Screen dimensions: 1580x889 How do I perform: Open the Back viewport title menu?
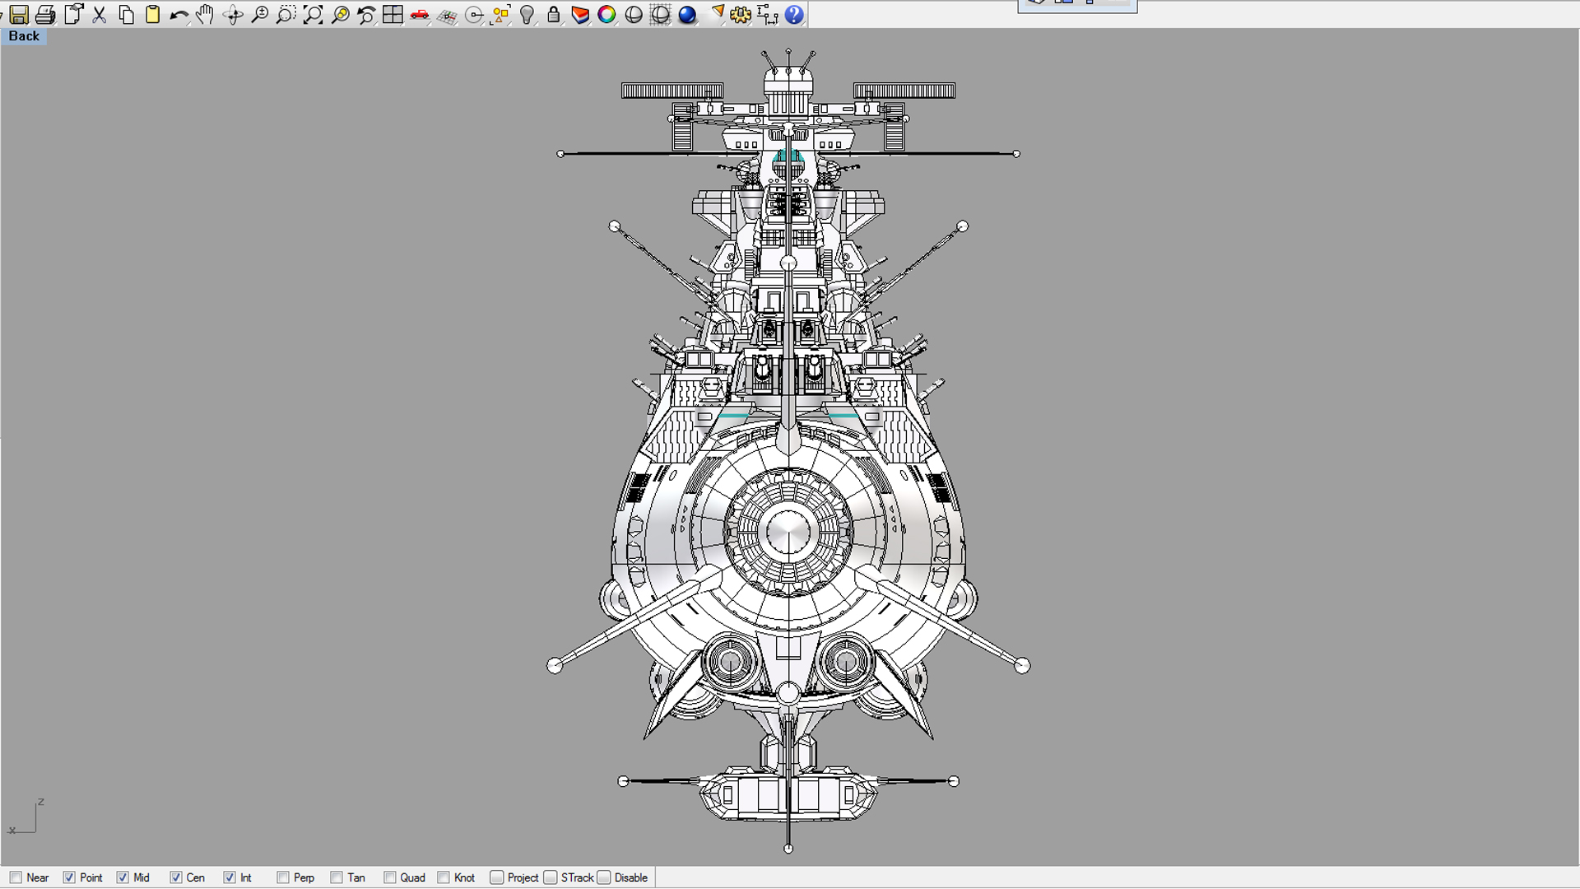pyautogui.click(x=24, y=36)
